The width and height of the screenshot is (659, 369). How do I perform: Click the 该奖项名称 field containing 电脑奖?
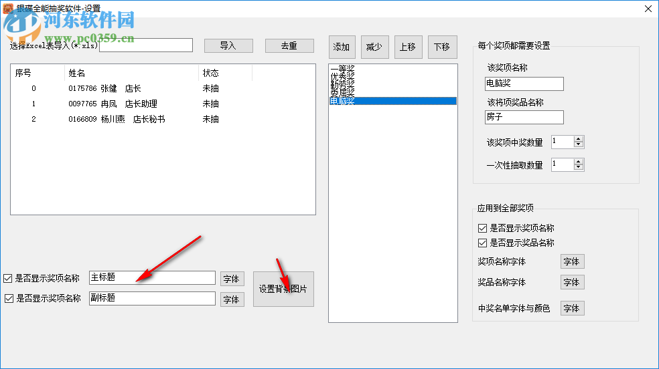click(524, 84)
